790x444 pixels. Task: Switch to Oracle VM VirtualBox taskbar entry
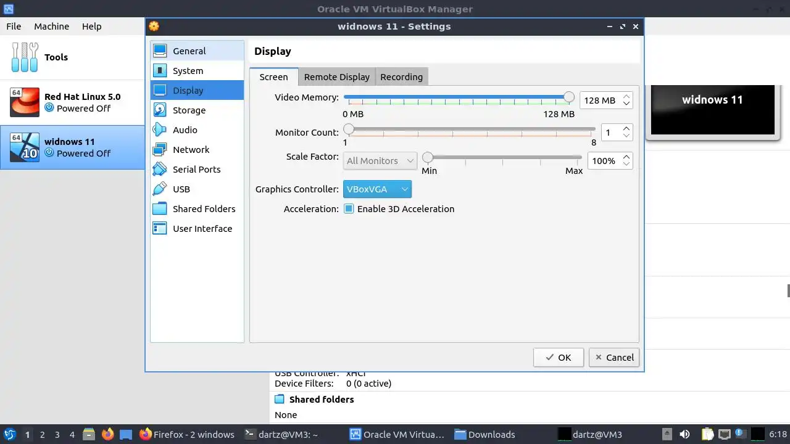point(397,435)
